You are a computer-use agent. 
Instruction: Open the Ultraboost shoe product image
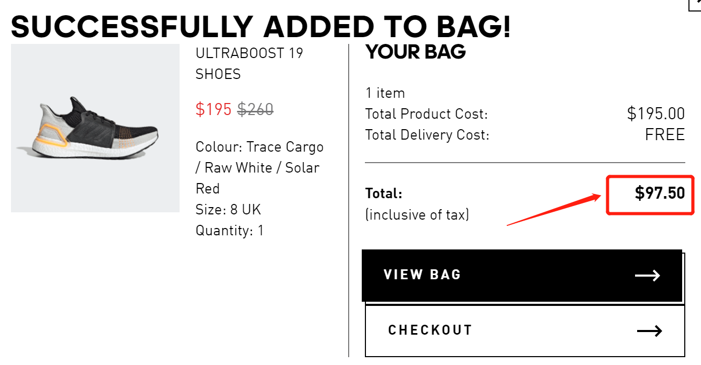click(x=95, y=128)
